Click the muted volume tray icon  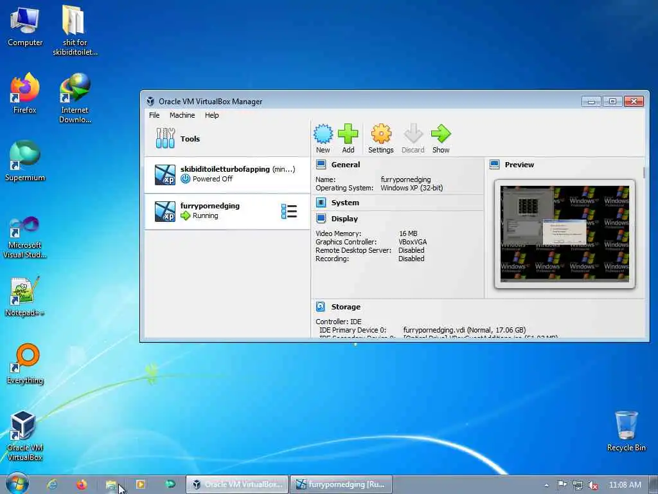click(x=592, y=485)
